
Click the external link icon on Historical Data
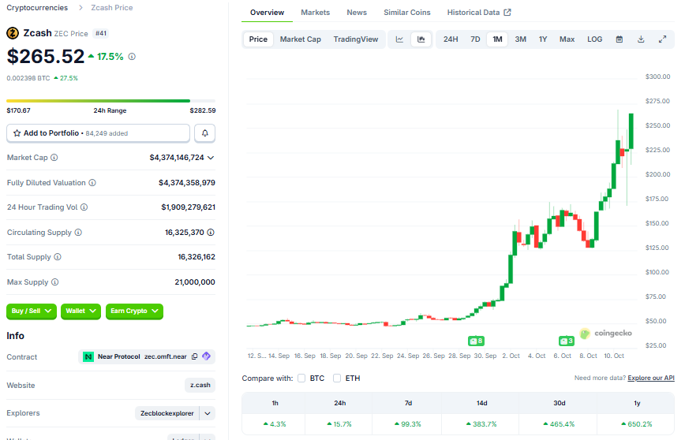[507, 13]
